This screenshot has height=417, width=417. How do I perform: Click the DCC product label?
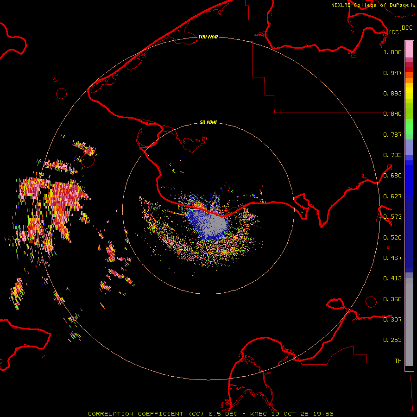407,28
